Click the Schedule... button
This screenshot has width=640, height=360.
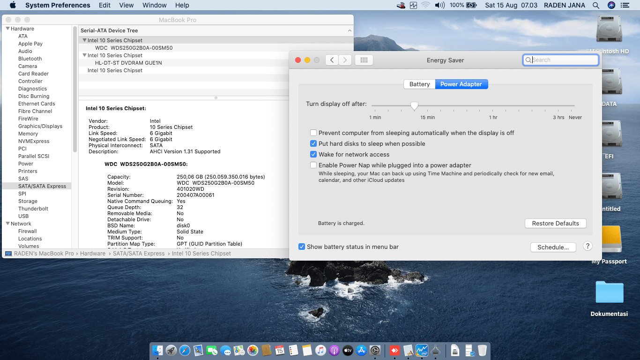[x=553, y=247]
